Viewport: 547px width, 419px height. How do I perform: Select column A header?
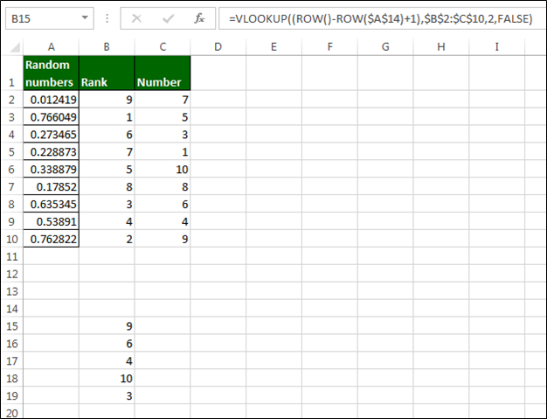[x=52, y=46]
